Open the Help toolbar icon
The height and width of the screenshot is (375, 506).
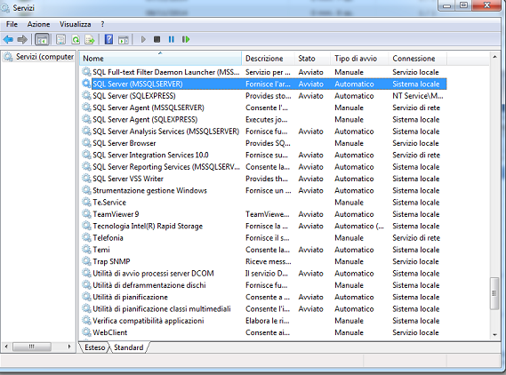point(108,40)
